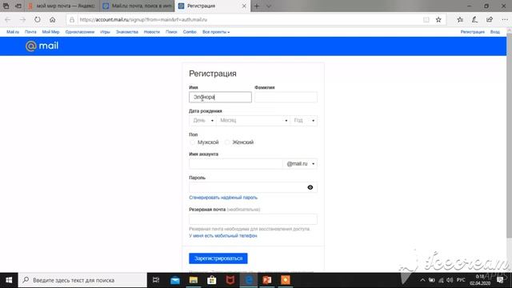
Task: Add page to favorites star icon
Action: (438, 19)
